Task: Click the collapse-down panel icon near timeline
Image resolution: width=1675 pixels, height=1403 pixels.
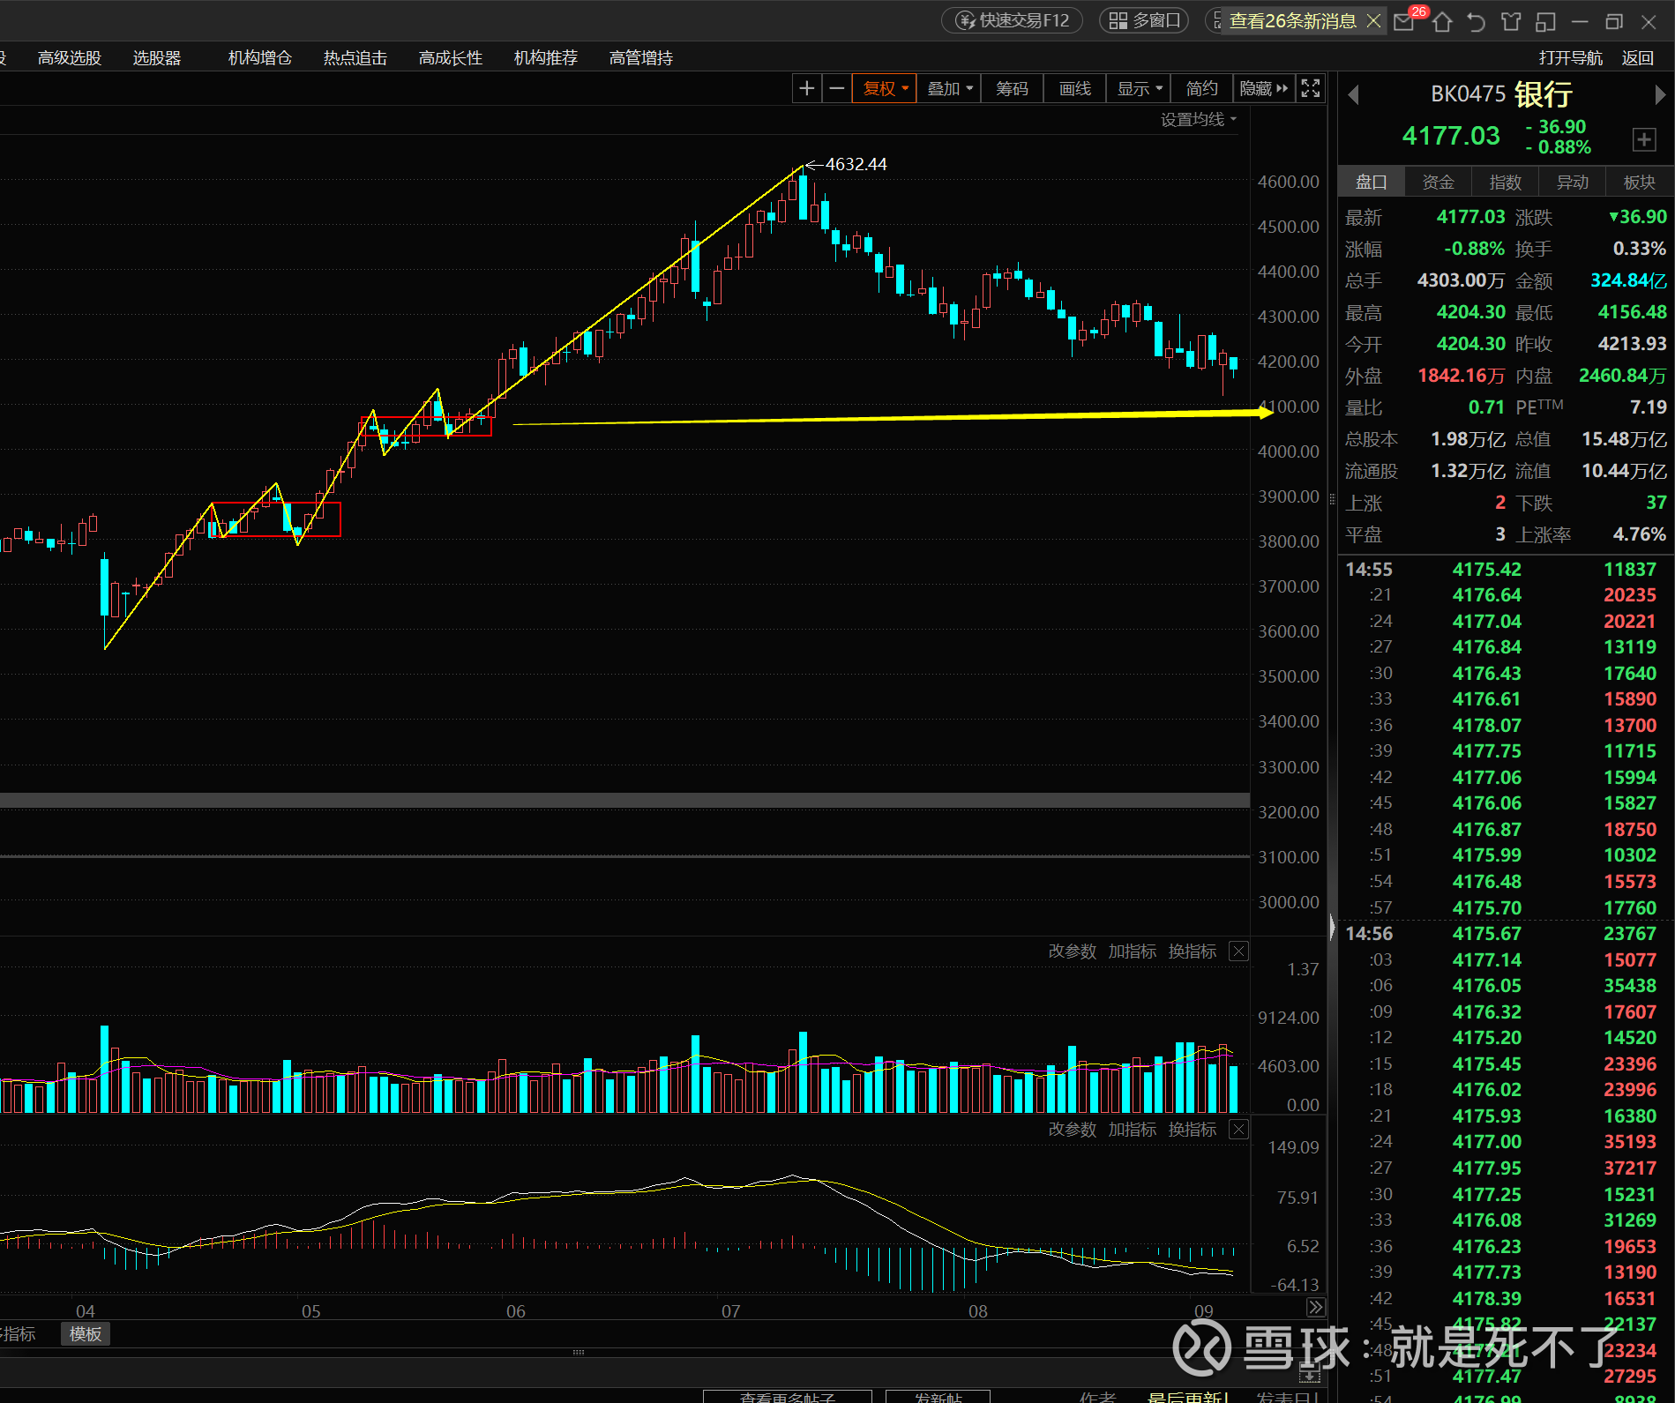Action: click(x=1310, y=1374)
